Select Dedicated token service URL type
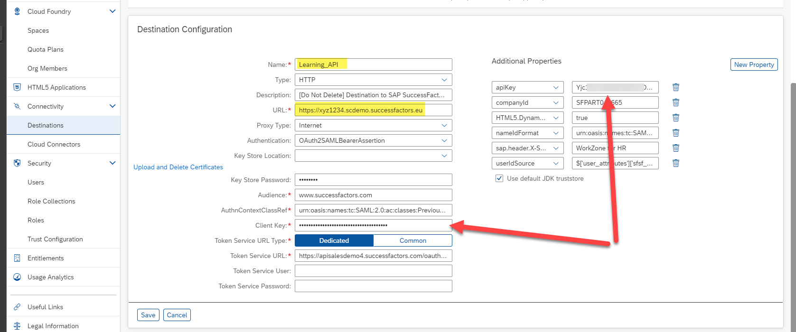This screenshot has width=796, height=332. tap(334, 240)
